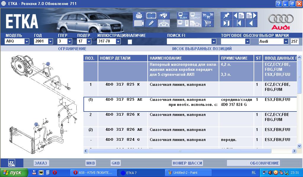Open search with the binoculars icon
Image resolution: width=303 pixels, height=177 pixels.
pyautogui.click(x=164, y=15)
